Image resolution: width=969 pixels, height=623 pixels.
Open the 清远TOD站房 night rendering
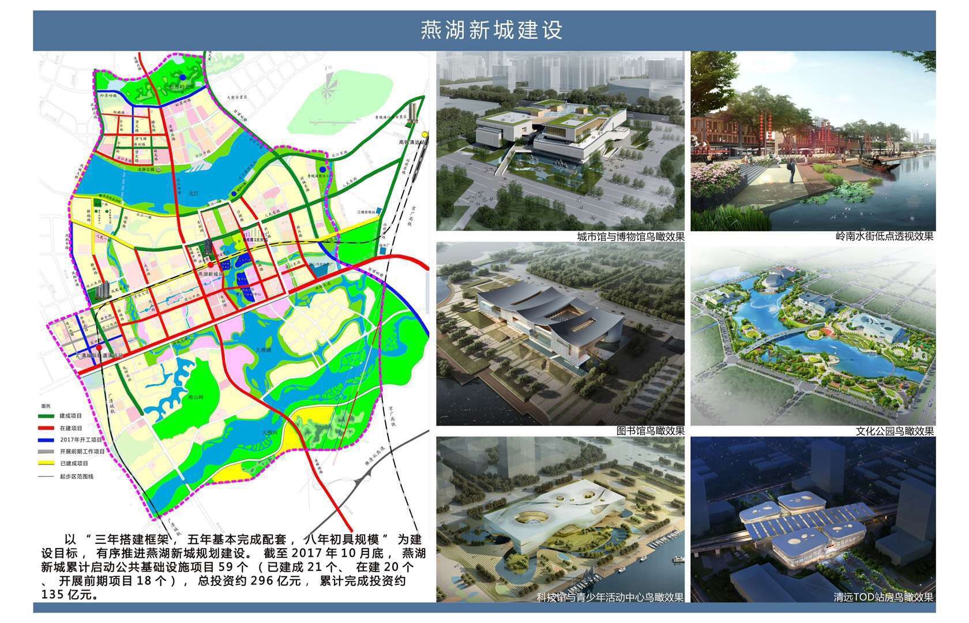tap(813, 519)
